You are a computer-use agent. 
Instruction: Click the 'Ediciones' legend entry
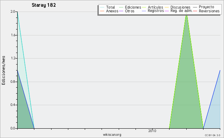point(133,7)
